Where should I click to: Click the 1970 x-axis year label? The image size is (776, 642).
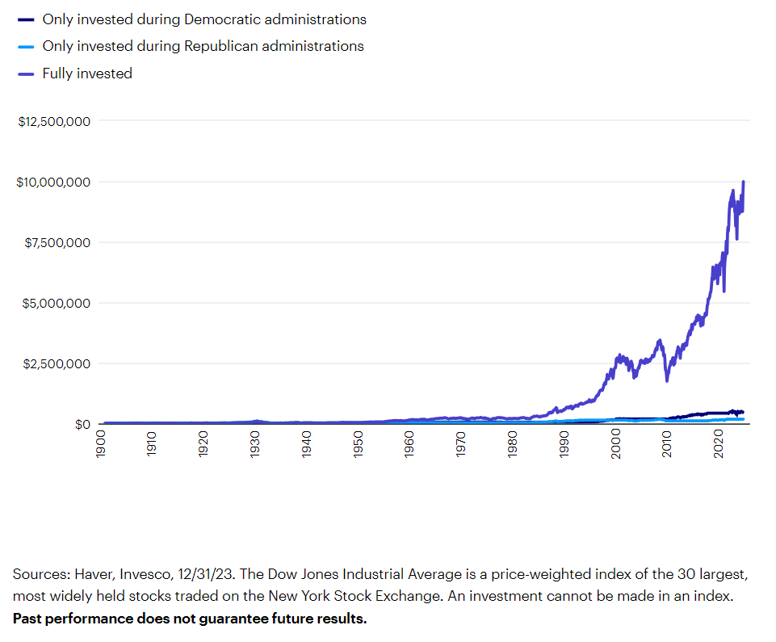[x=461, y=444]
